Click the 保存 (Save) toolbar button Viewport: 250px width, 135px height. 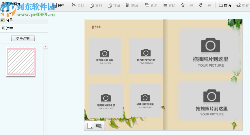(58, 5)
